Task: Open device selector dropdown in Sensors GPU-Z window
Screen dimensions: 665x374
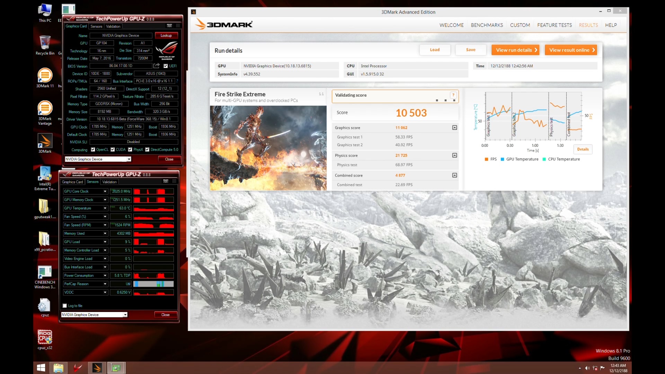Action: [125, 315]
